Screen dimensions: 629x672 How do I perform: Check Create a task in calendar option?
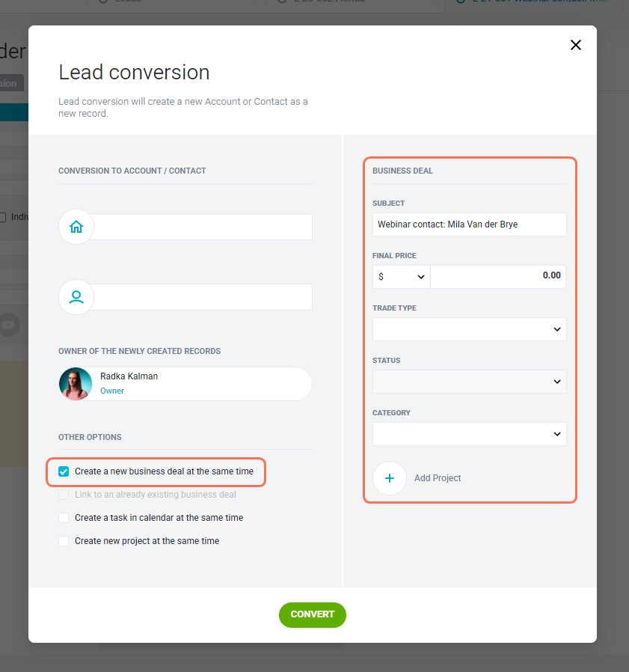(x=64, y=518)
